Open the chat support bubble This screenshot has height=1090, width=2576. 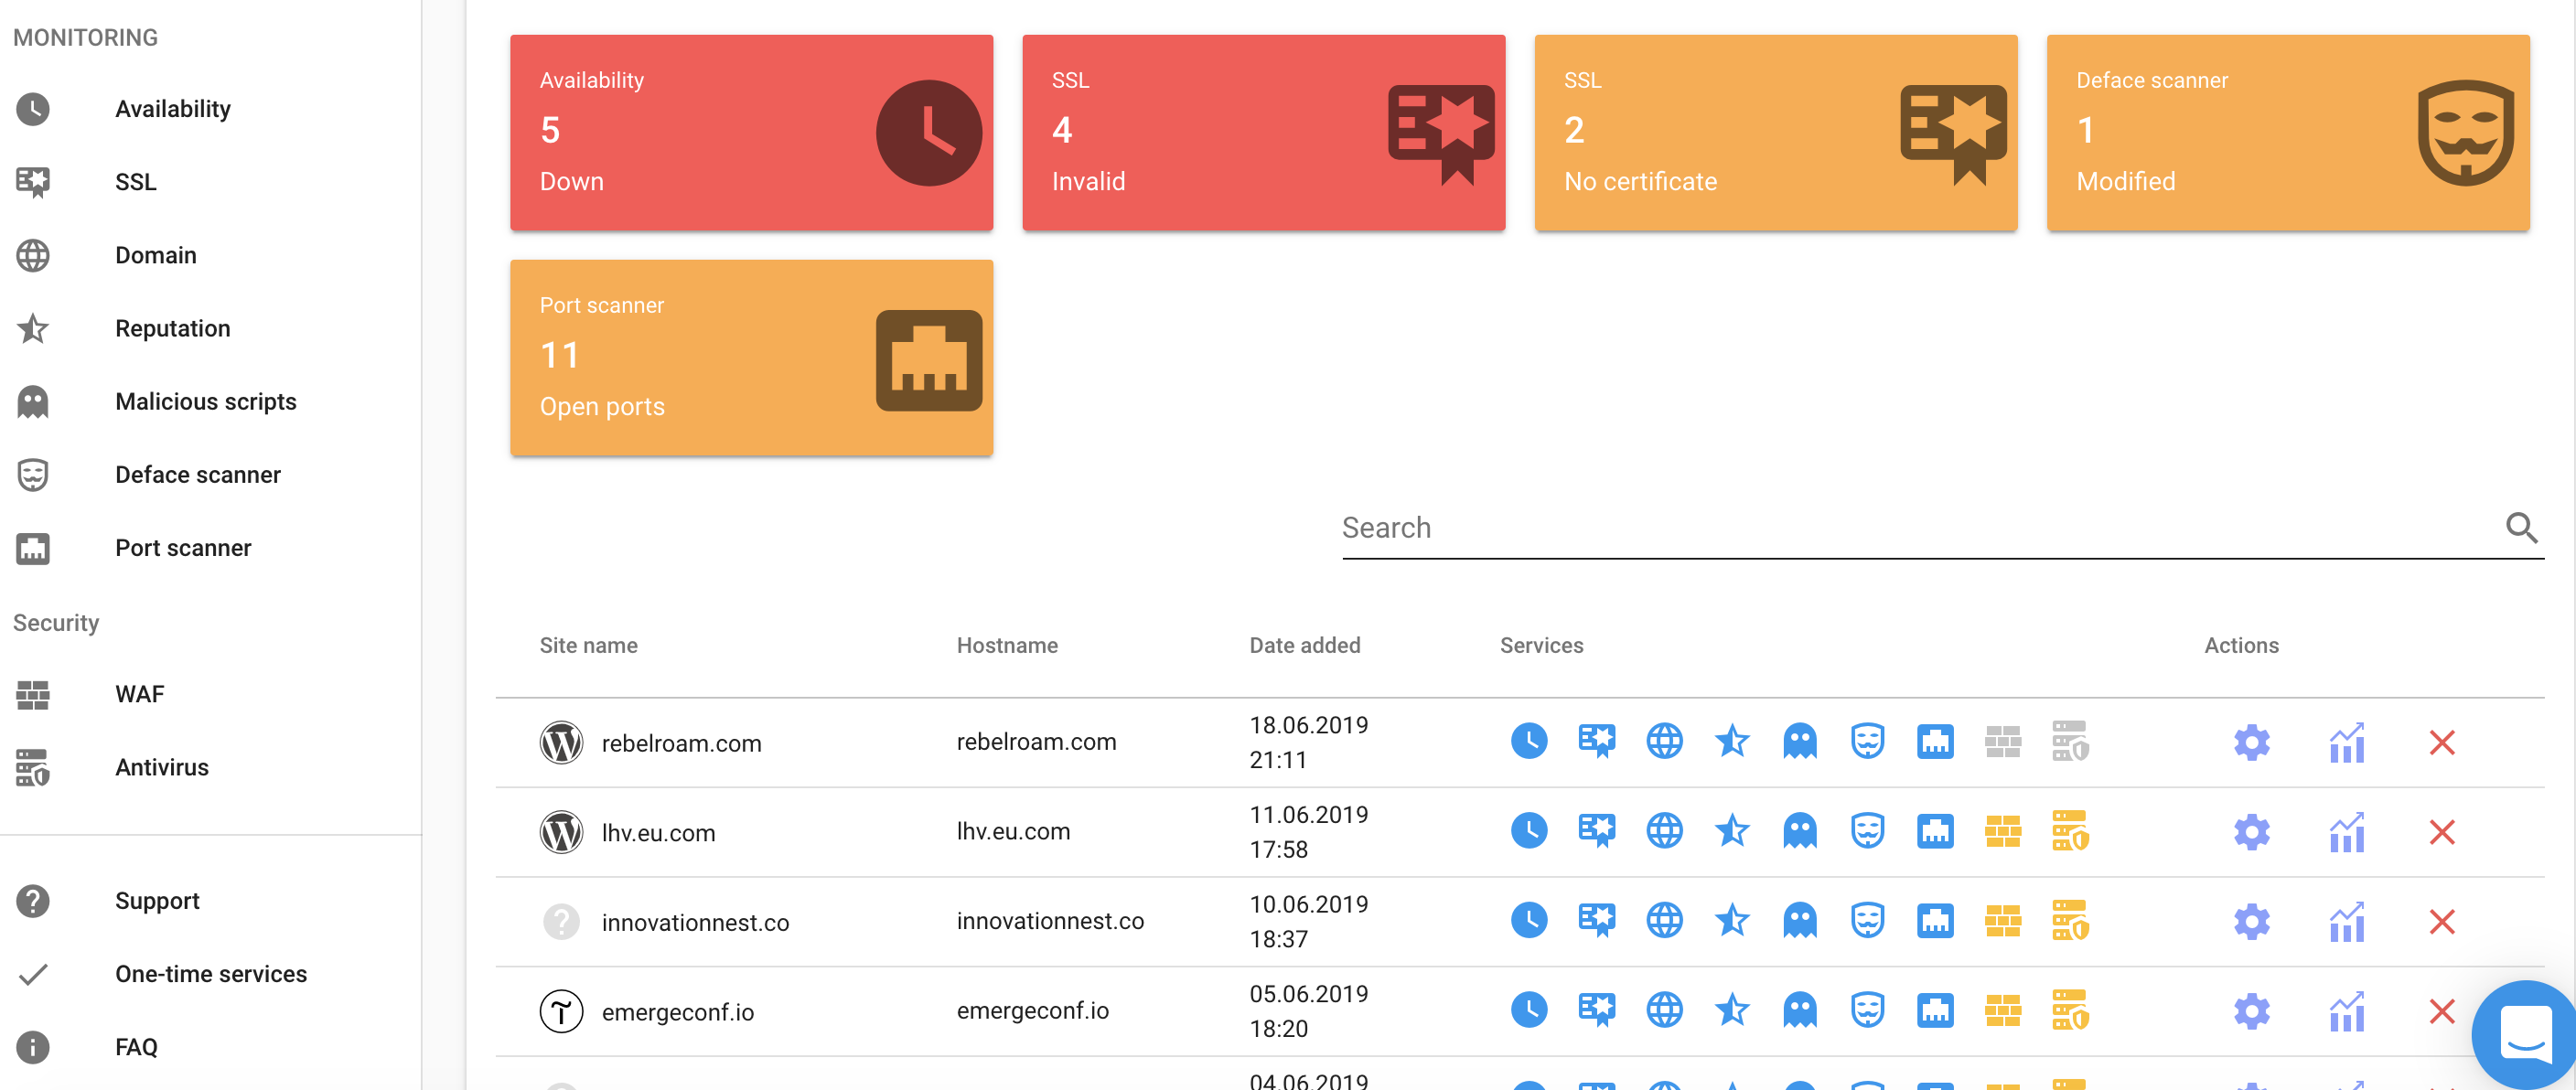(2524, 1035)
